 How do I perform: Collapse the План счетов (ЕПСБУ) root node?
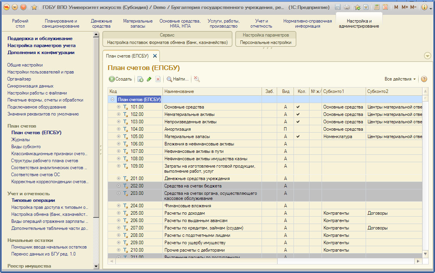click(x=112, y=100)
